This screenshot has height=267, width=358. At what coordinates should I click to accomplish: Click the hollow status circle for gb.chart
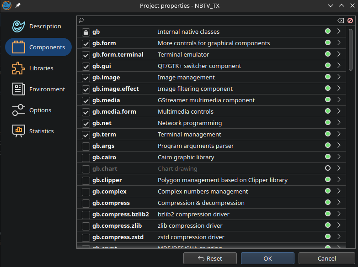[328, 168]
